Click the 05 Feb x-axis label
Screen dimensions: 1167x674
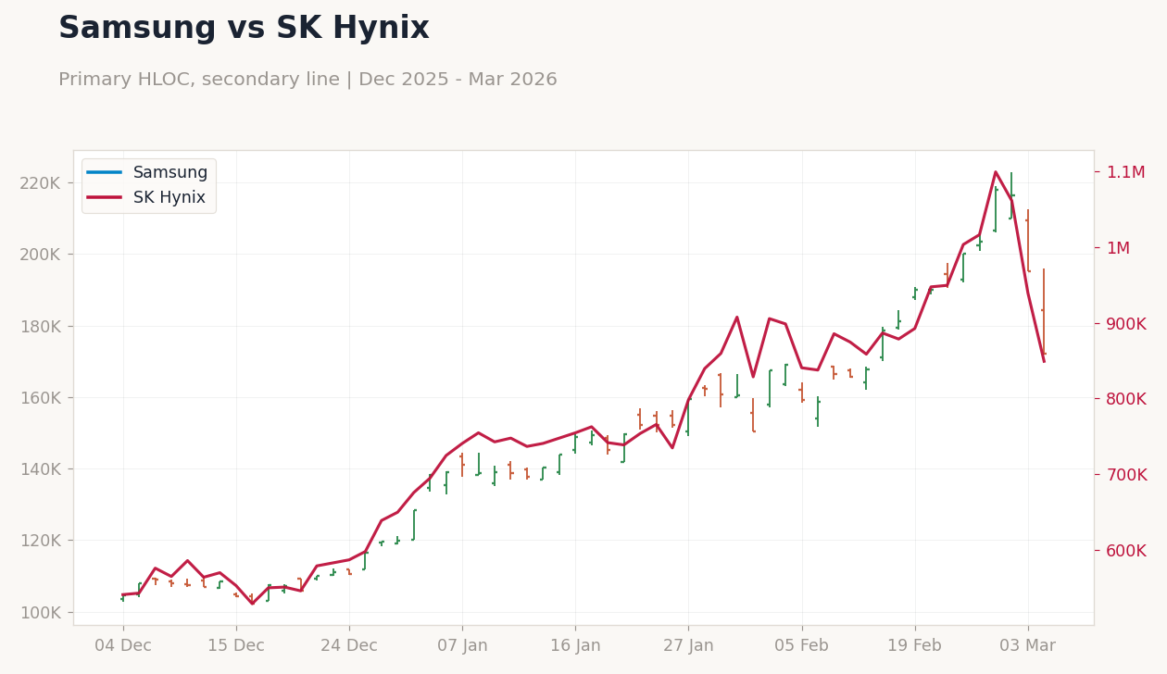802,646
